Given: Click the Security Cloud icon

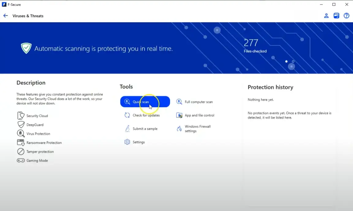Looking at the screenshot, I should pos(21,116).
